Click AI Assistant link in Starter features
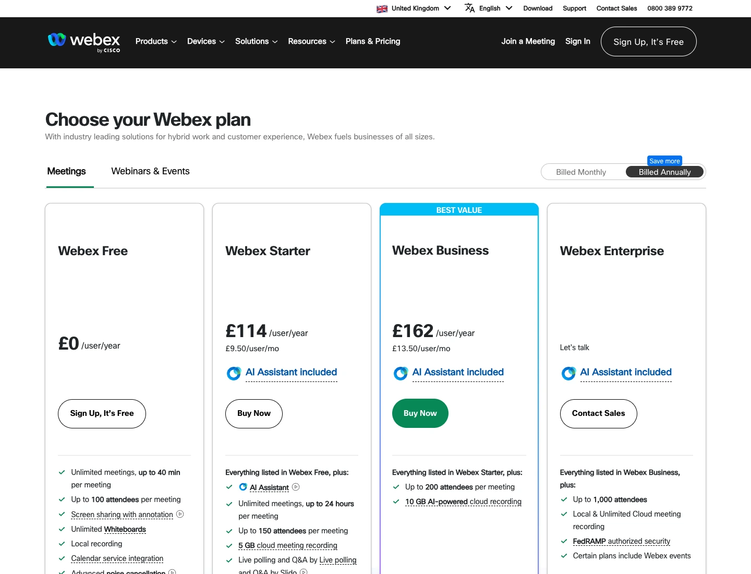The image size is (751, 574). click(x=269, y=487)
